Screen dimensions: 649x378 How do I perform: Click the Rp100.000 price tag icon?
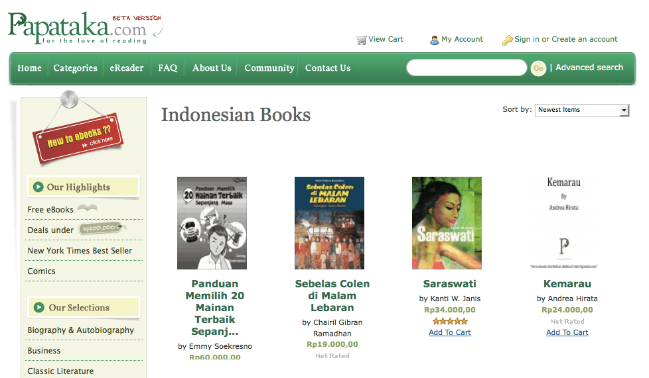(x=102, y=228)
